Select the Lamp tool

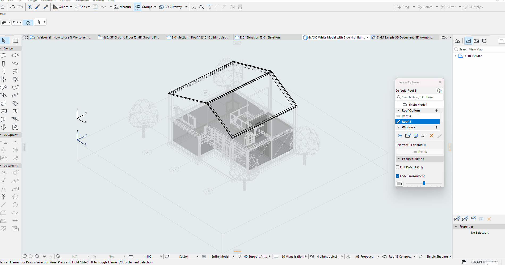(x=15, y=79)
